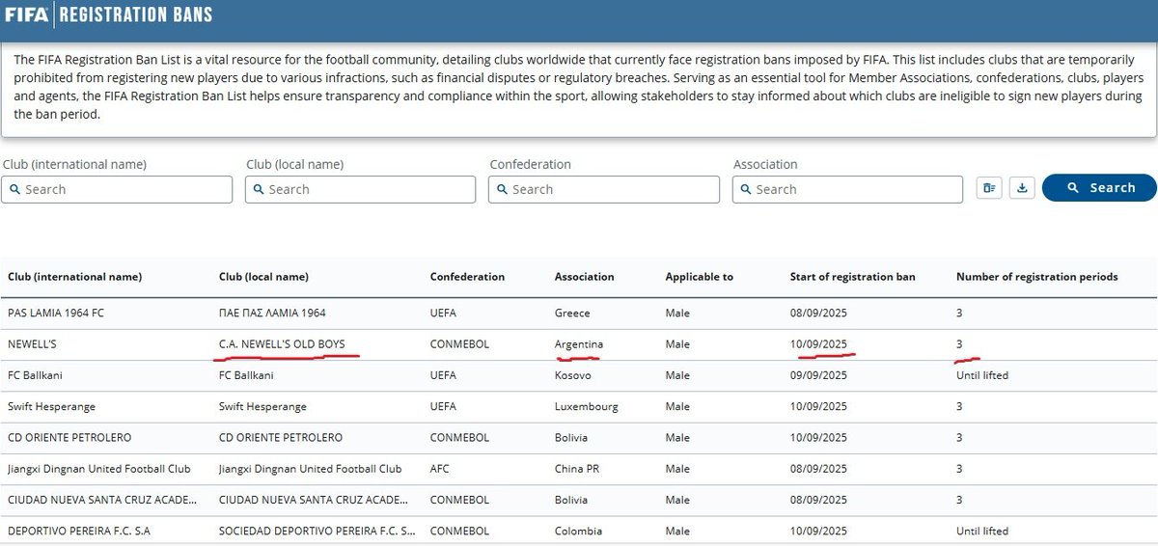The image size is (1158, 546).
Task: Click 'Bolivia' in the Ciudad Nueva Santa Cruz row
Action: click(571, 500)
